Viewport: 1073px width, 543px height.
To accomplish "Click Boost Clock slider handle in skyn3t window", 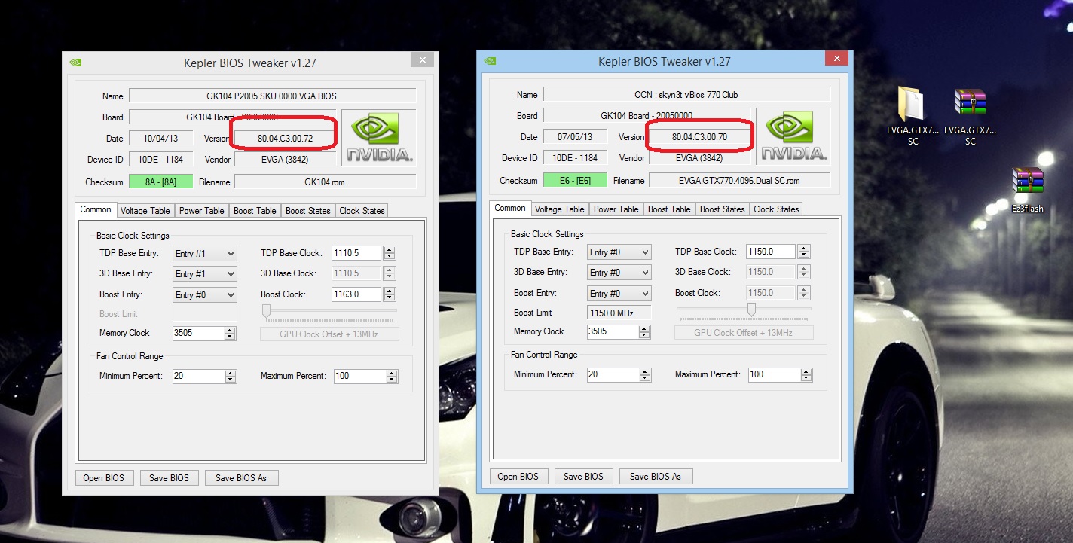I will pyautogui.click(x=751, y=310).
